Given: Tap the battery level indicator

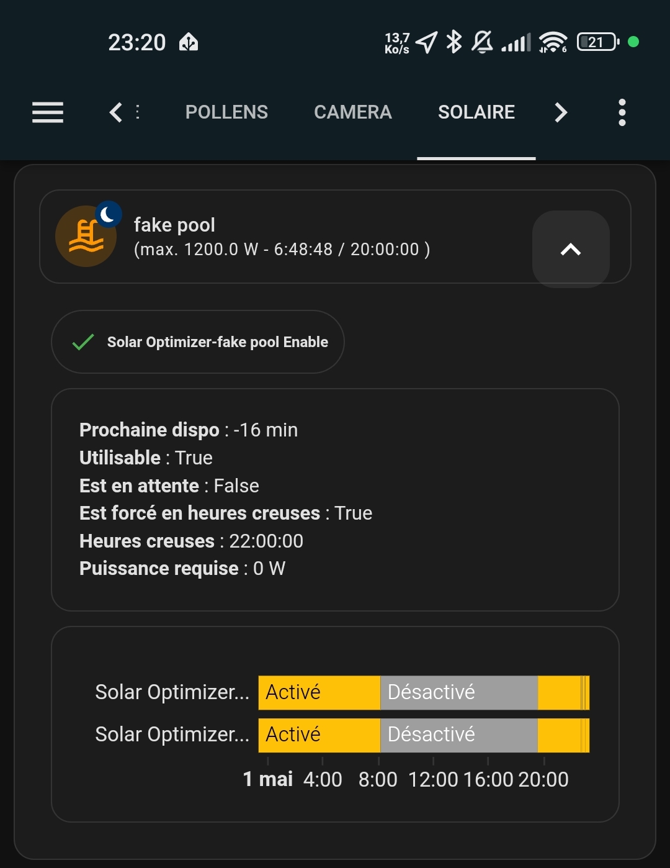Looking at the screenshot, I should (597, 42).
